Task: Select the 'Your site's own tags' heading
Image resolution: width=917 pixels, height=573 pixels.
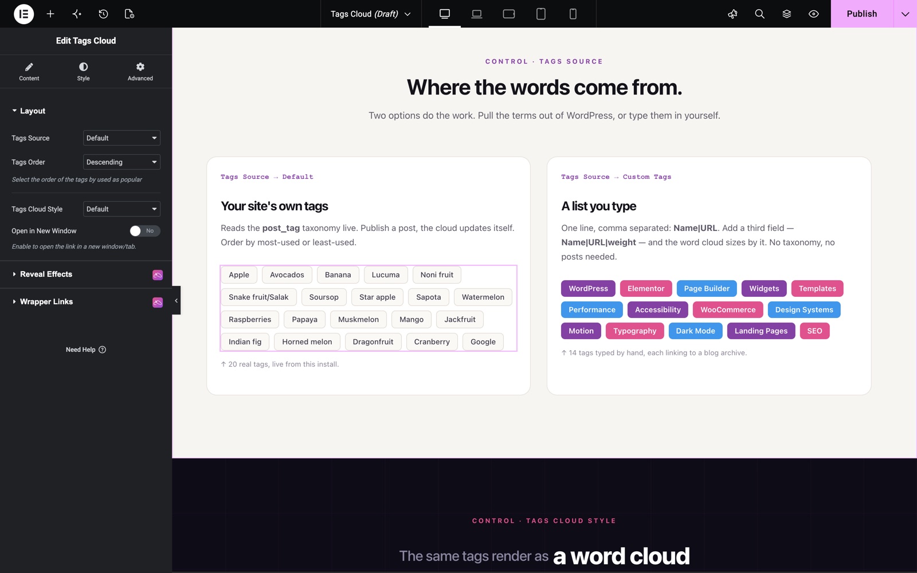Action: tap(275, 206)
